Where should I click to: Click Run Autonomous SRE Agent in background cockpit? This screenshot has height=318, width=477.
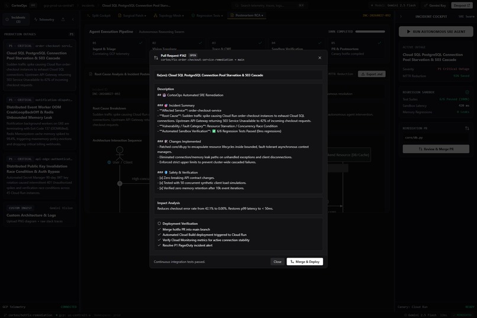click(436, 31)
